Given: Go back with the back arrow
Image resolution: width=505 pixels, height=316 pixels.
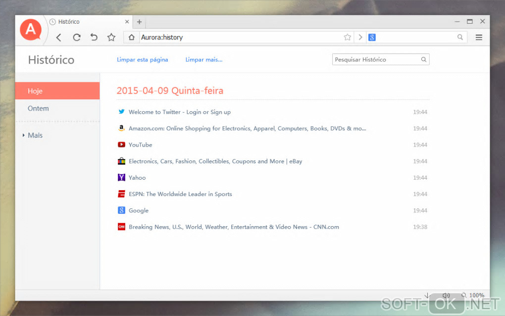Looking at the screenshot, I should click(x=58, y=38).
